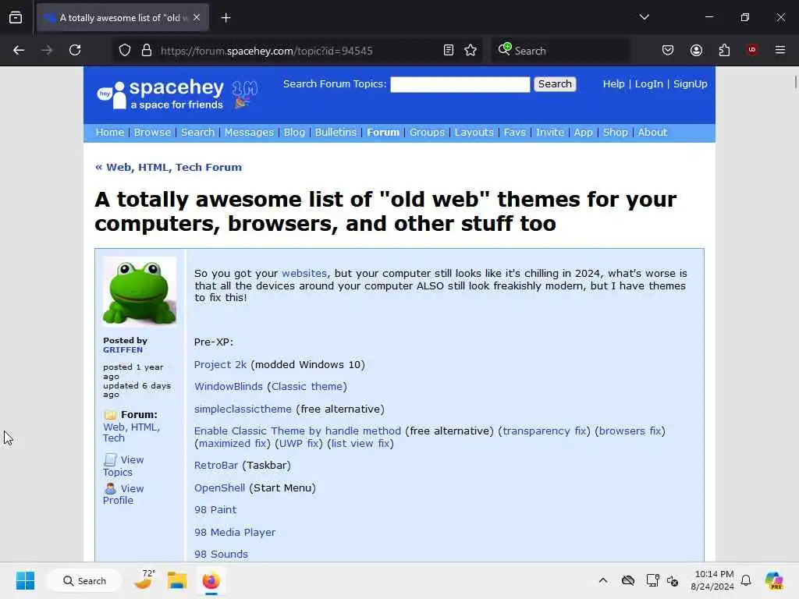Return to Web, HTML, Tech Forum breadcrumb
The image size is (799, 599).
[x=169, y=168]
